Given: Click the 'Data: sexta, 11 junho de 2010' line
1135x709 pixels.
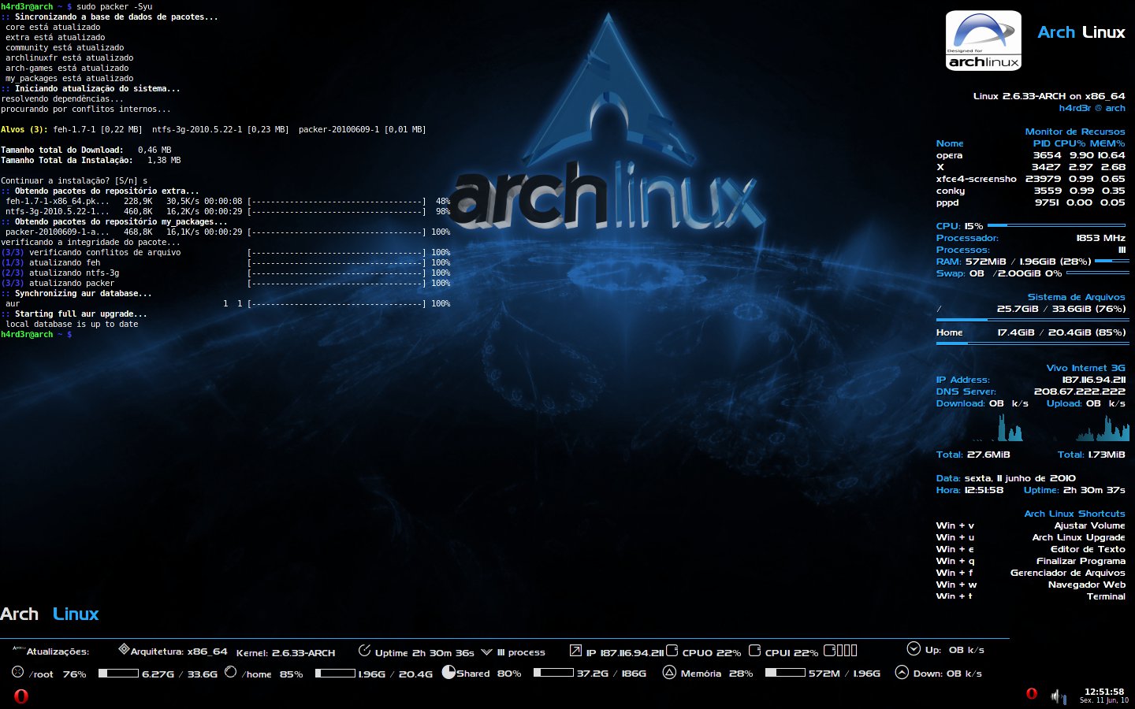Looking at the screenshot, I should 1006,478.
